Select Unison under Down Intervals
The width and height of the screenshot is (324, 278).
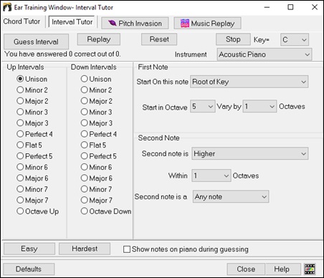[96, 79]
